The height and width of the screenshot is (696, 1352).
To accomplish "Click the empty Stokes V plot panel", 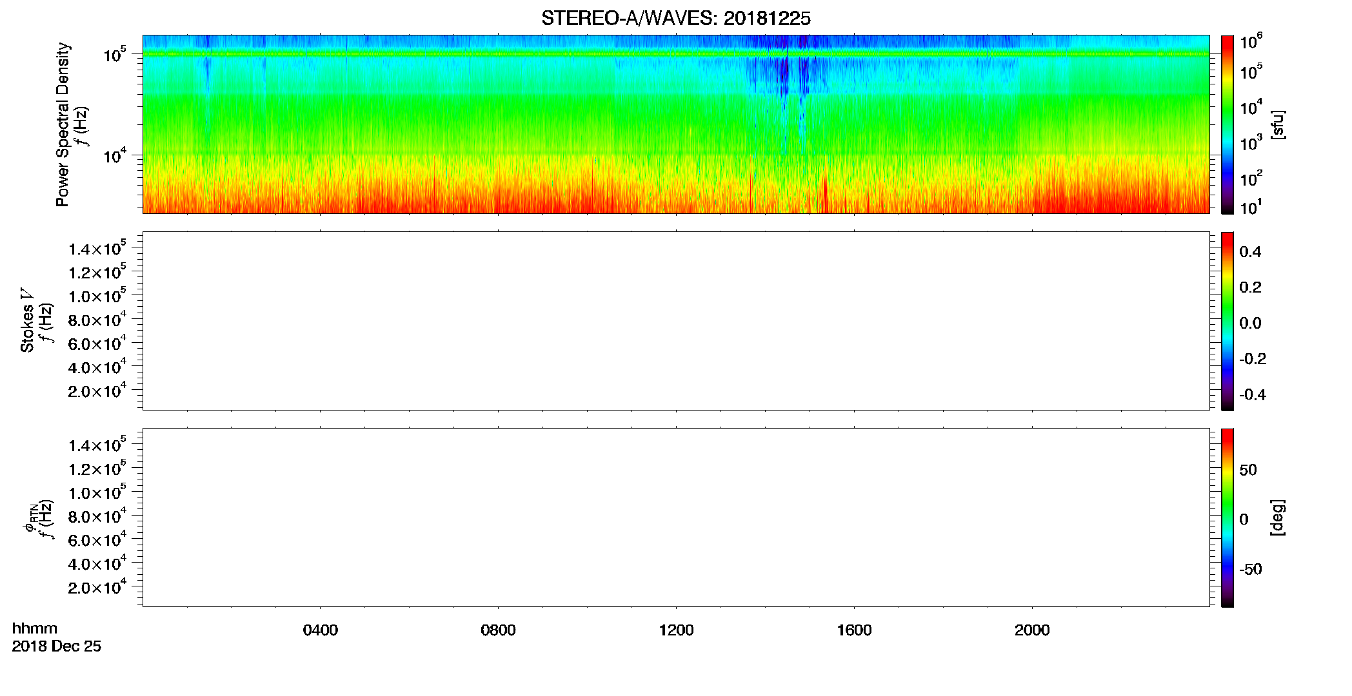I will pos(675,321).
